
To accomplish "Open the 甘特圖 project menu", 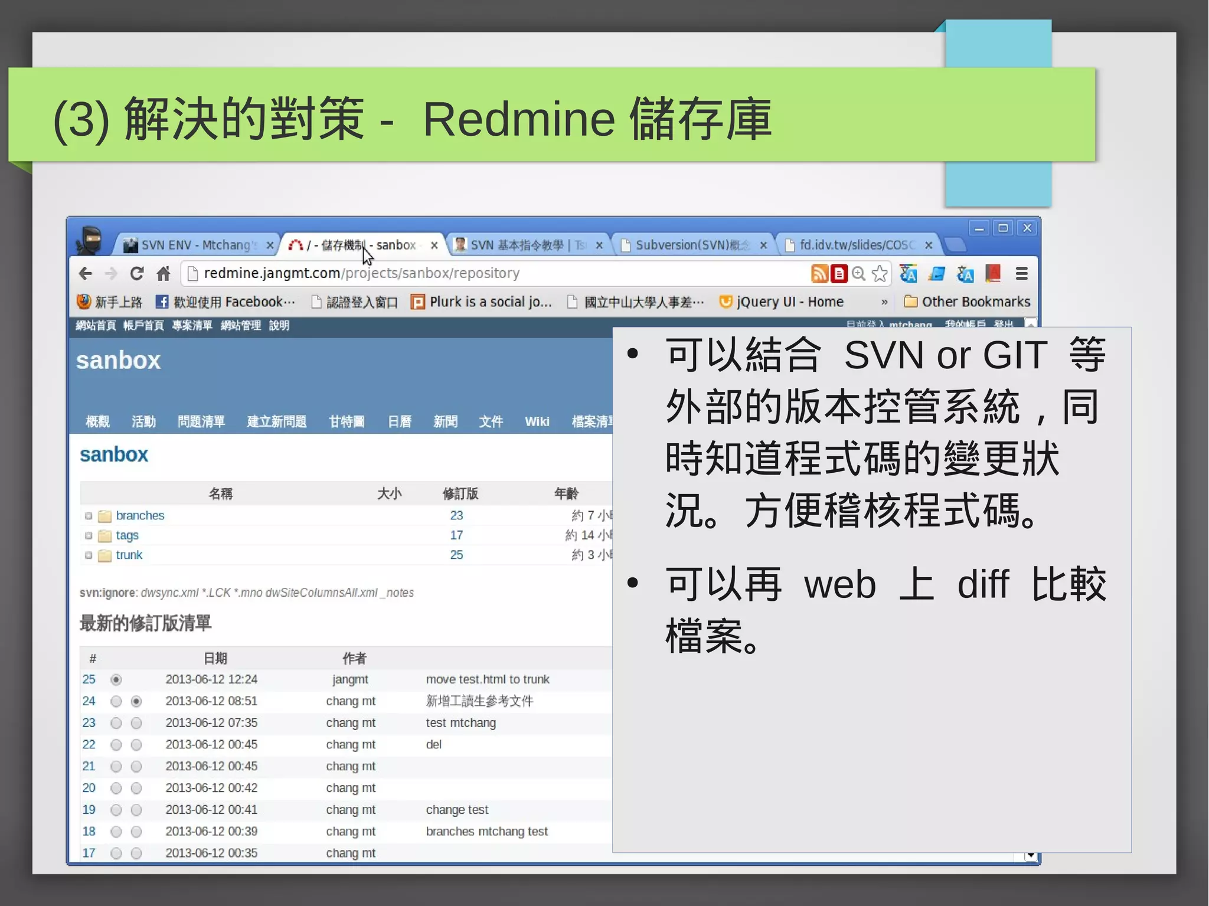I will [347, 421].
